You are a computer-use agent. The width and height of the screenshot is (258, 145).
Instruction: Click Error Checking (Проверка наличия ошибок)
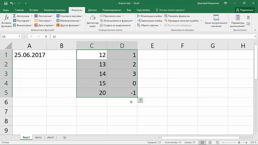[181, 21]
